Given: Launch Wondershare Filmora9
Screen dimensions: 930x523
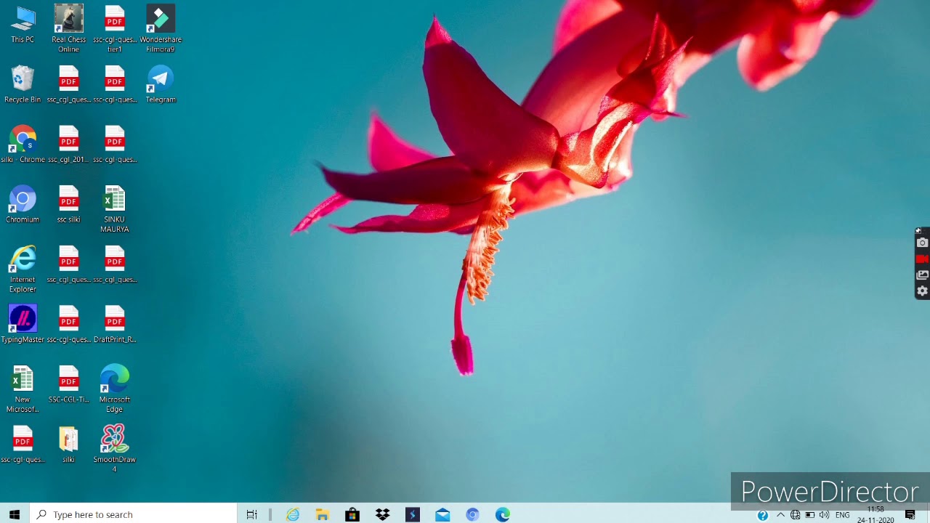Looking at the screenshot, I should [x=161, y=29].
